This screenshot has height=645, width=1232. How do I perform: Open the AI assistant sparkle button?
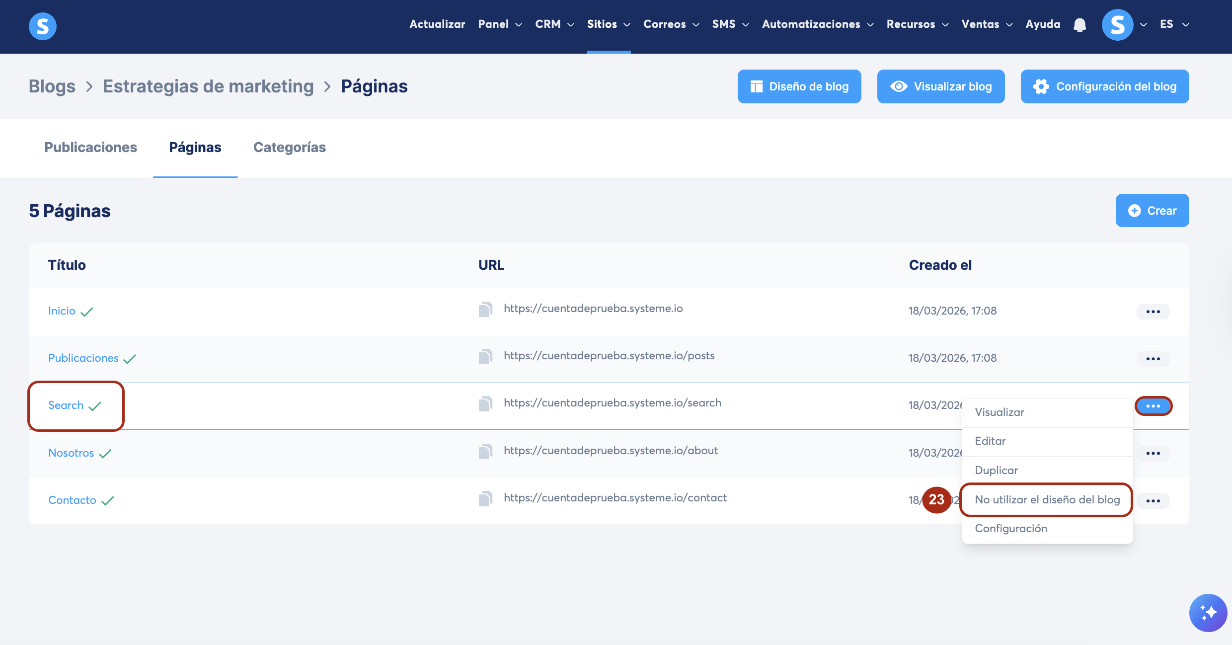point(1208,613)
